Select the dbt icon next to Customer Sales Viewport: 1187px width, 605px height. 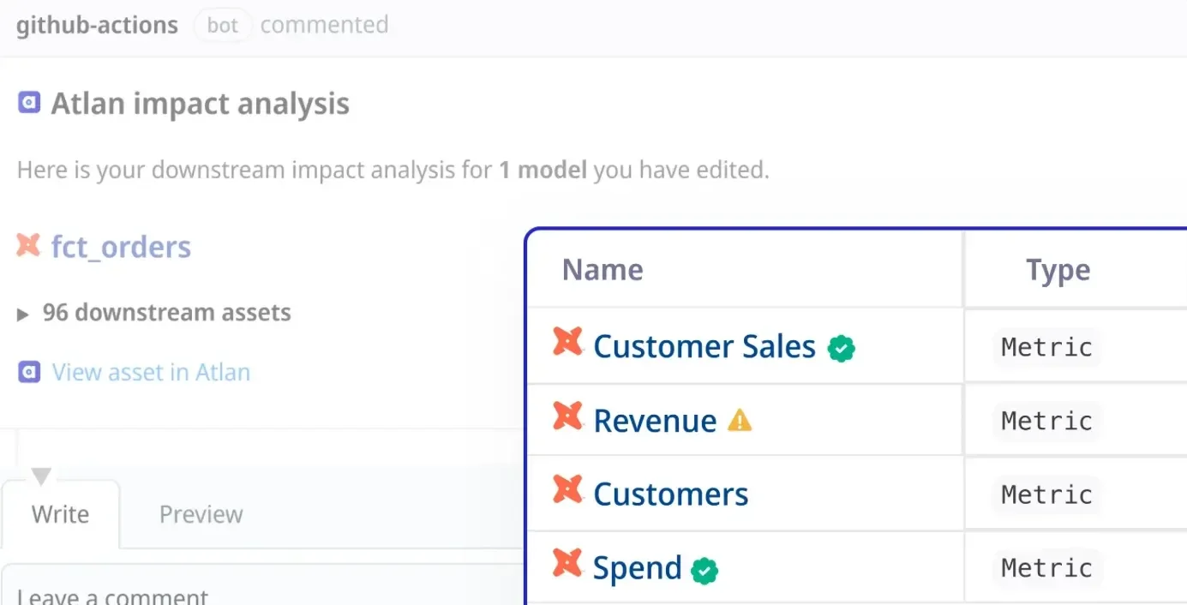567,345
